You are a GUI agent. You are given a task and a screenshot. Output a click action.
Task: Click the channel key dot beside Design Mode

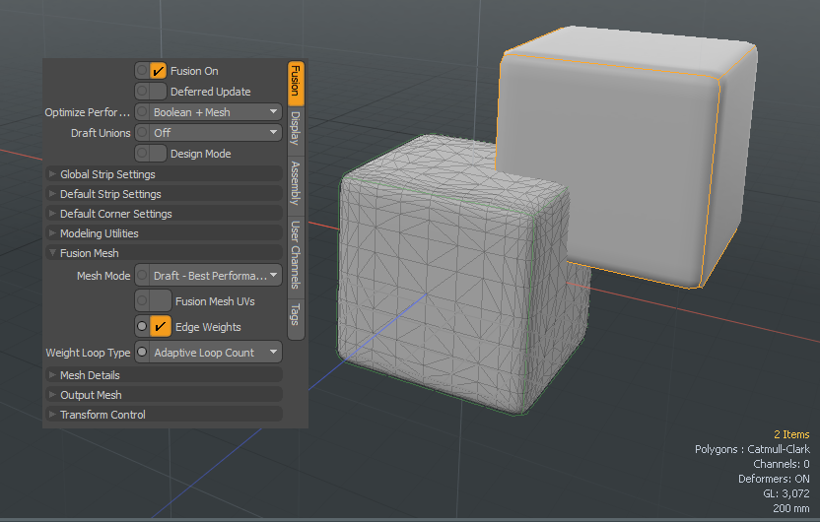[x=142, y=154]
